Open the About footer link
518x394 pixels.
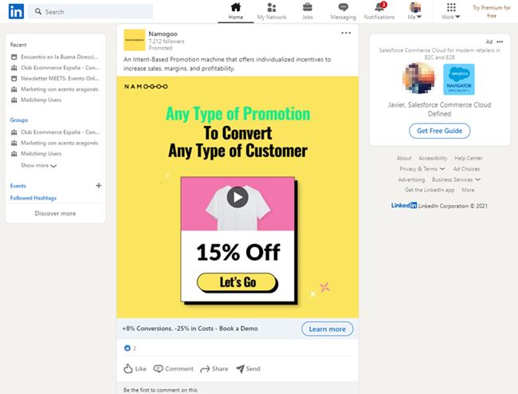pyautogui.click(x=404, y=159)
